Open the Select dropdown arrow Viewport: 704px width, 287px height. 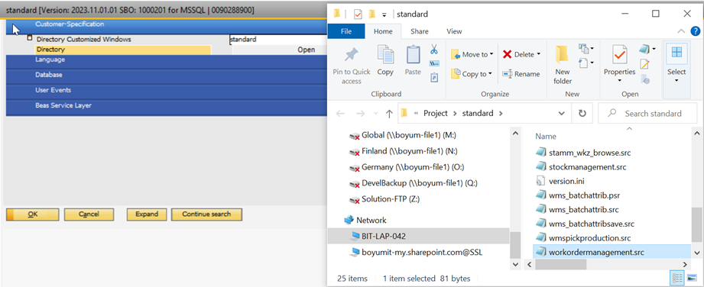pos(676,81)
